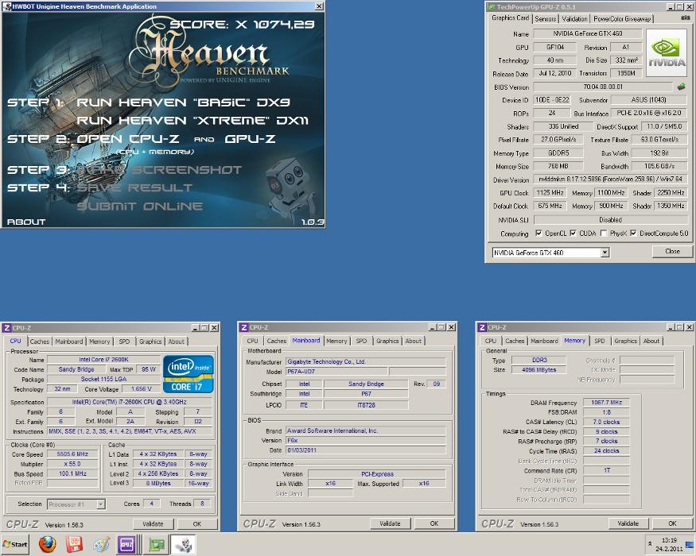The image size is (696, 556).
Task: Click the GPU-Z Name field NVIDIA GeForce GTX 460
Action: 587,33
